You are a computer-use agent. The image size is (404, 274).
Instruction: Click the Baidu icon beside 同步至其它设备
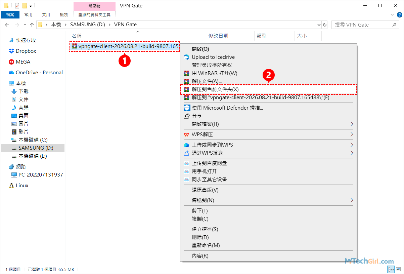click(186, 180)
